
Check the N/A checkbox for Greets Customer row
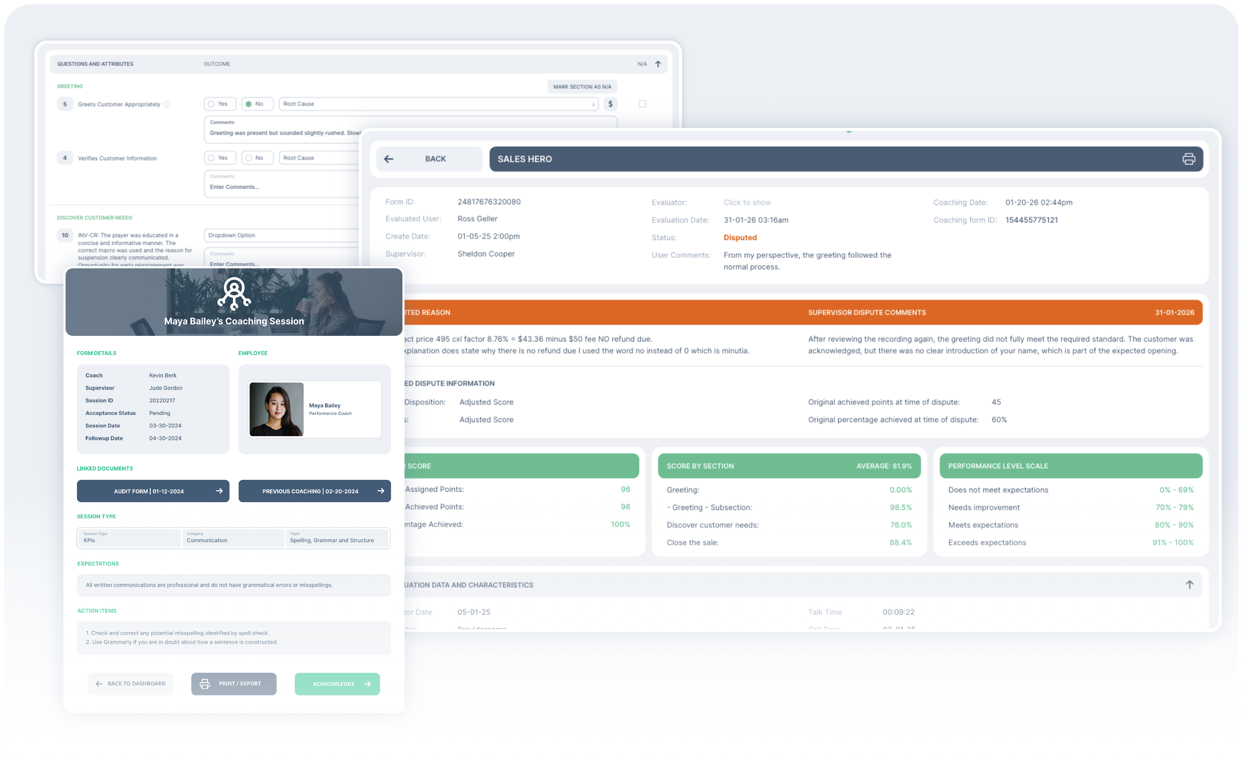[642, 104]
